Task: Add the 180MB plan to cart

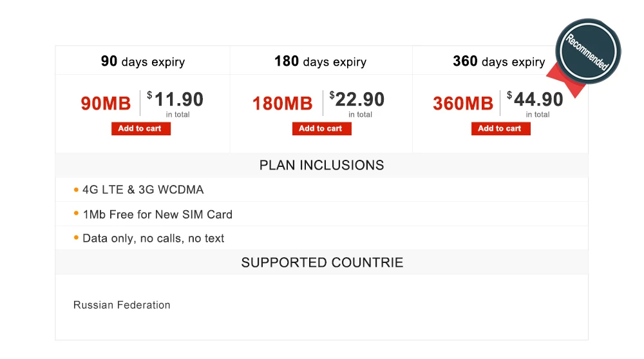Action: coord(321,129)
